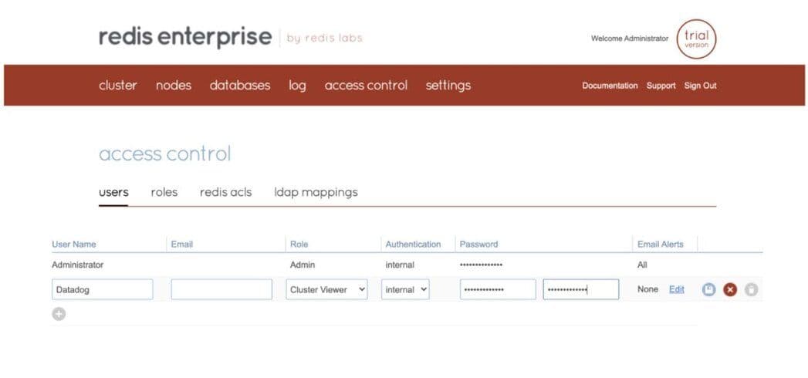Click the add user plus icon
The height and width of the screenshot is (378, 808).
(59, 314)
